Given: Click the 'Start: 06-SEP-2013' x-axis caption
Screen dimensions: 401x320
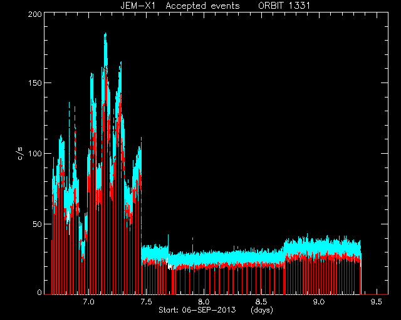Looking at the screenshot, I should (x=197, y=310).
